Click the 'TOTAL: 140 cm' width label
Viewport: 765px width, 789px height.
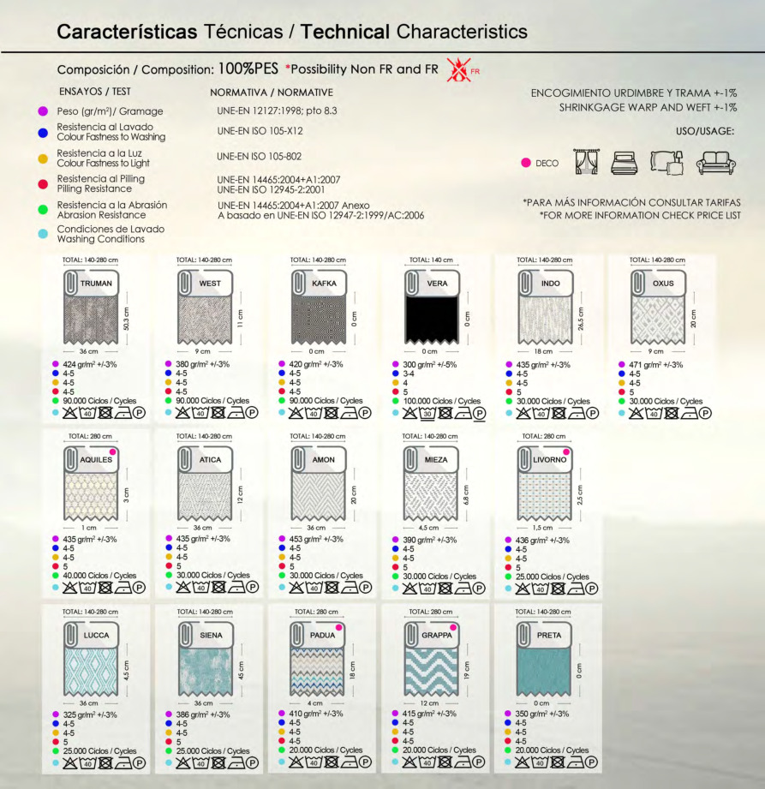pyautogui.click(x=431, y=260)
